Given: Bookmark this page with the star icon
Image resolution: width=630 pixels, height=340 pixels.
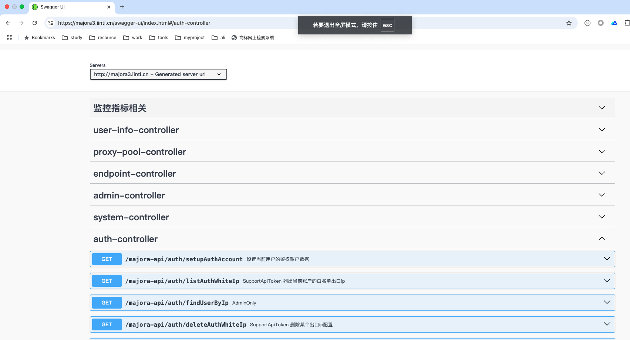Looking at the screenshot, I should [x=569, y=23].
